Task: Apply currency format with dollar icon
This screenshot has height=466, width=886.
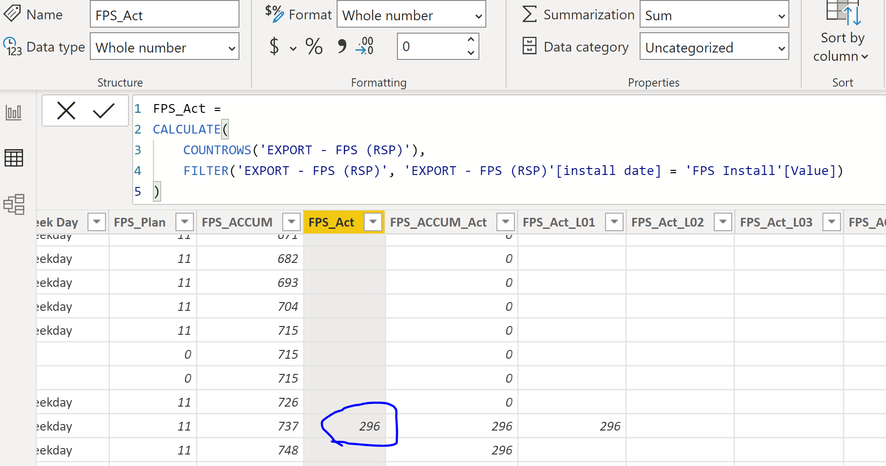Action: (274, 47)
